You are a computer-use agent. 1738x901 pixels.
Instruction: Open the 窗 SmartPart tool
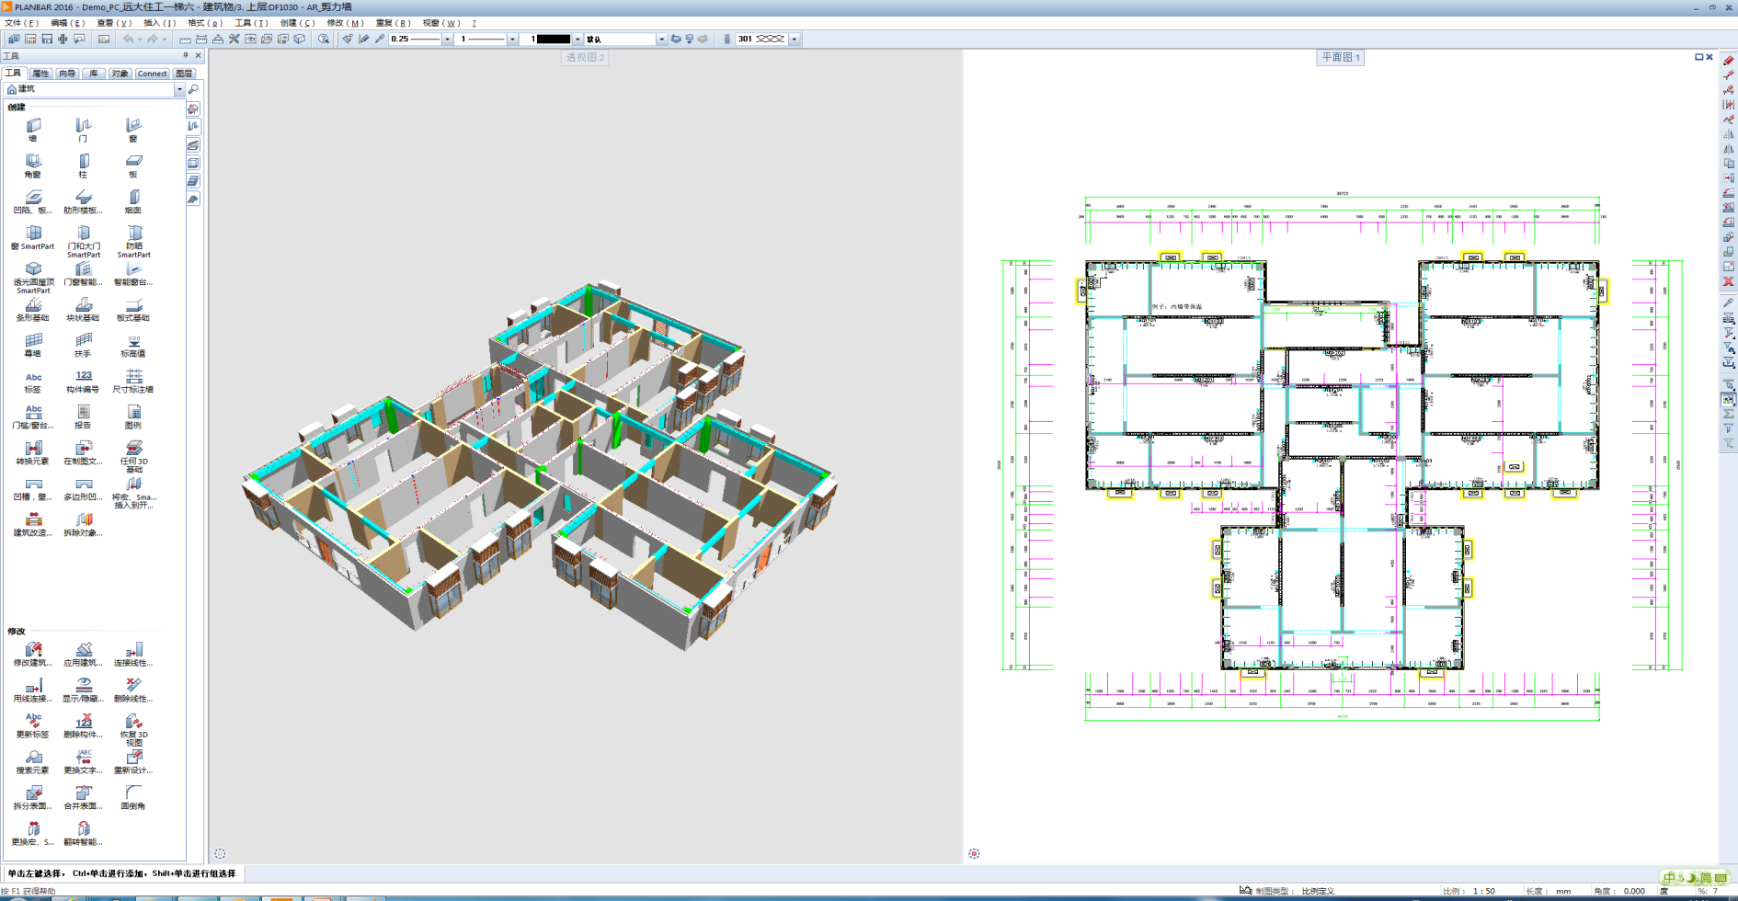(x=33, y=238)
